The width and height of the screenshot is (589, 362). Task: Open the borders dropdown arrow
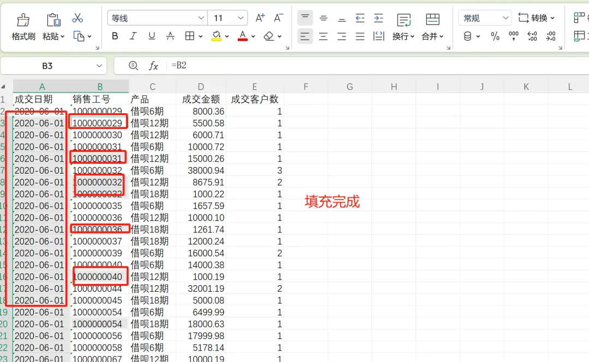click(201, 36)
